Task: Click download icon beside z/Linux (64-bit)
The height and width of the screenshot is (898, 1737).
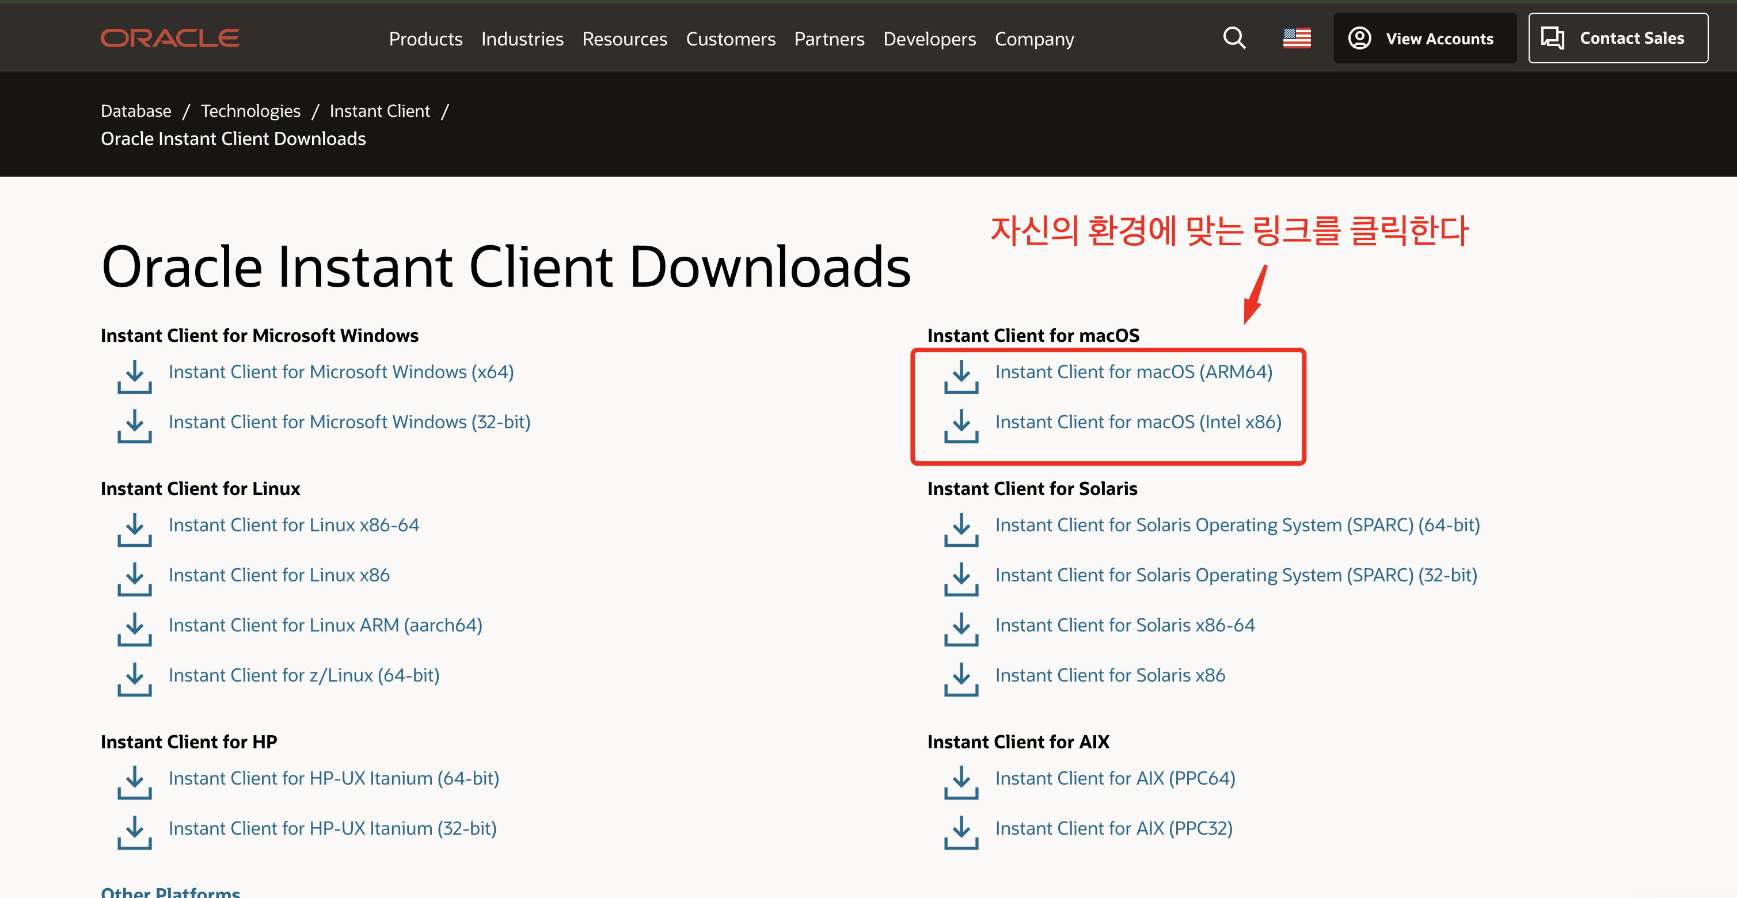Action: click(134, 679)
